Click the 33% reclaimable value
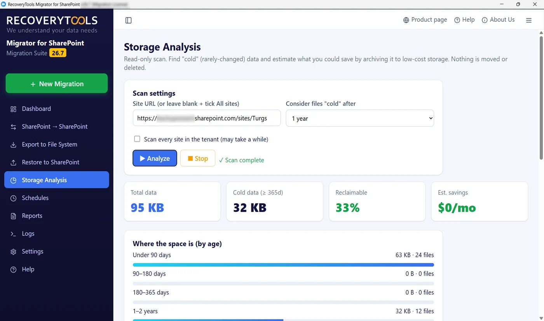Image resolution: width=544 pixels, height=321 pixels. [348, 208]
